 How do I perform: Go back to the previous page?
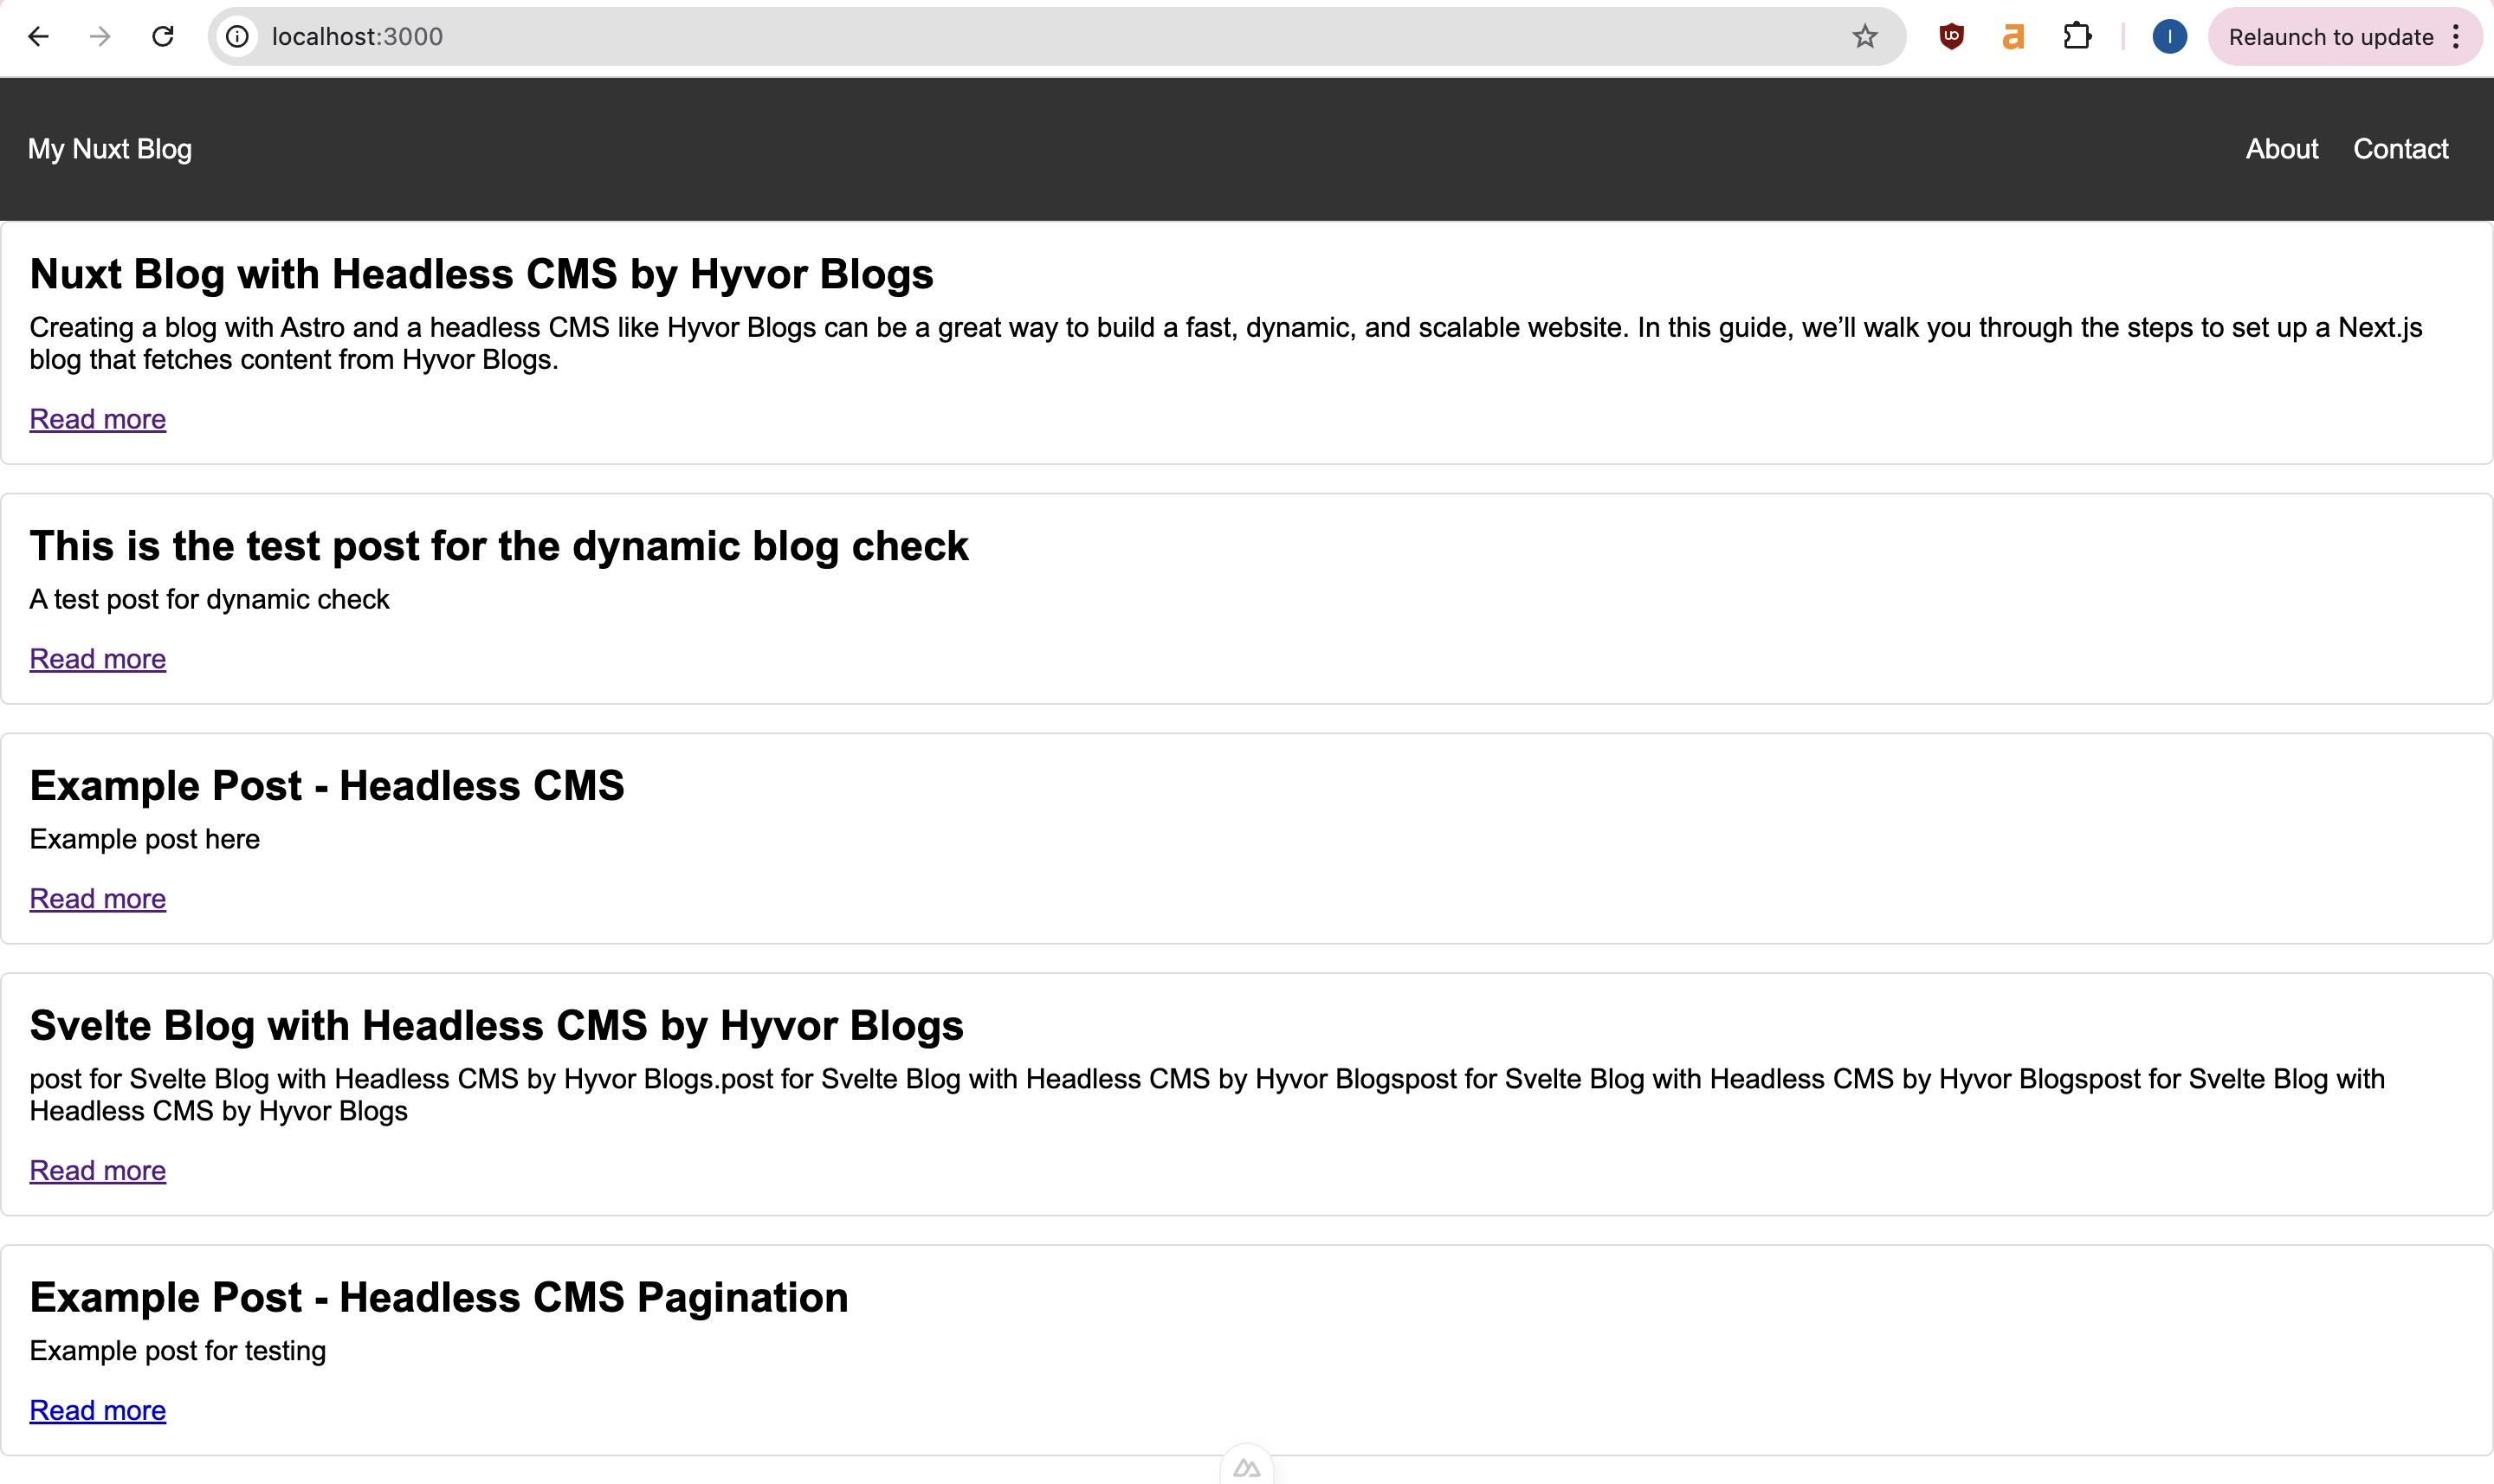[x=38, y=37]
